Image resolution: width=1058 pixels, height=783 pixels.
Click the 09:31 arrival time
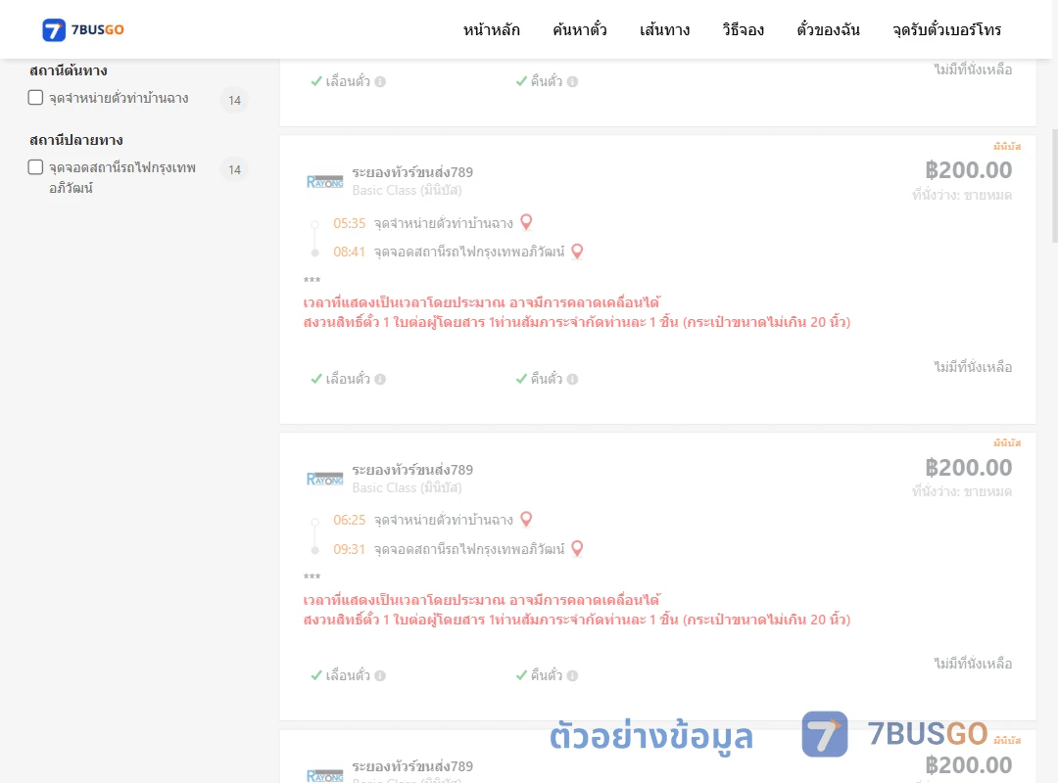[x=349, y=549]
